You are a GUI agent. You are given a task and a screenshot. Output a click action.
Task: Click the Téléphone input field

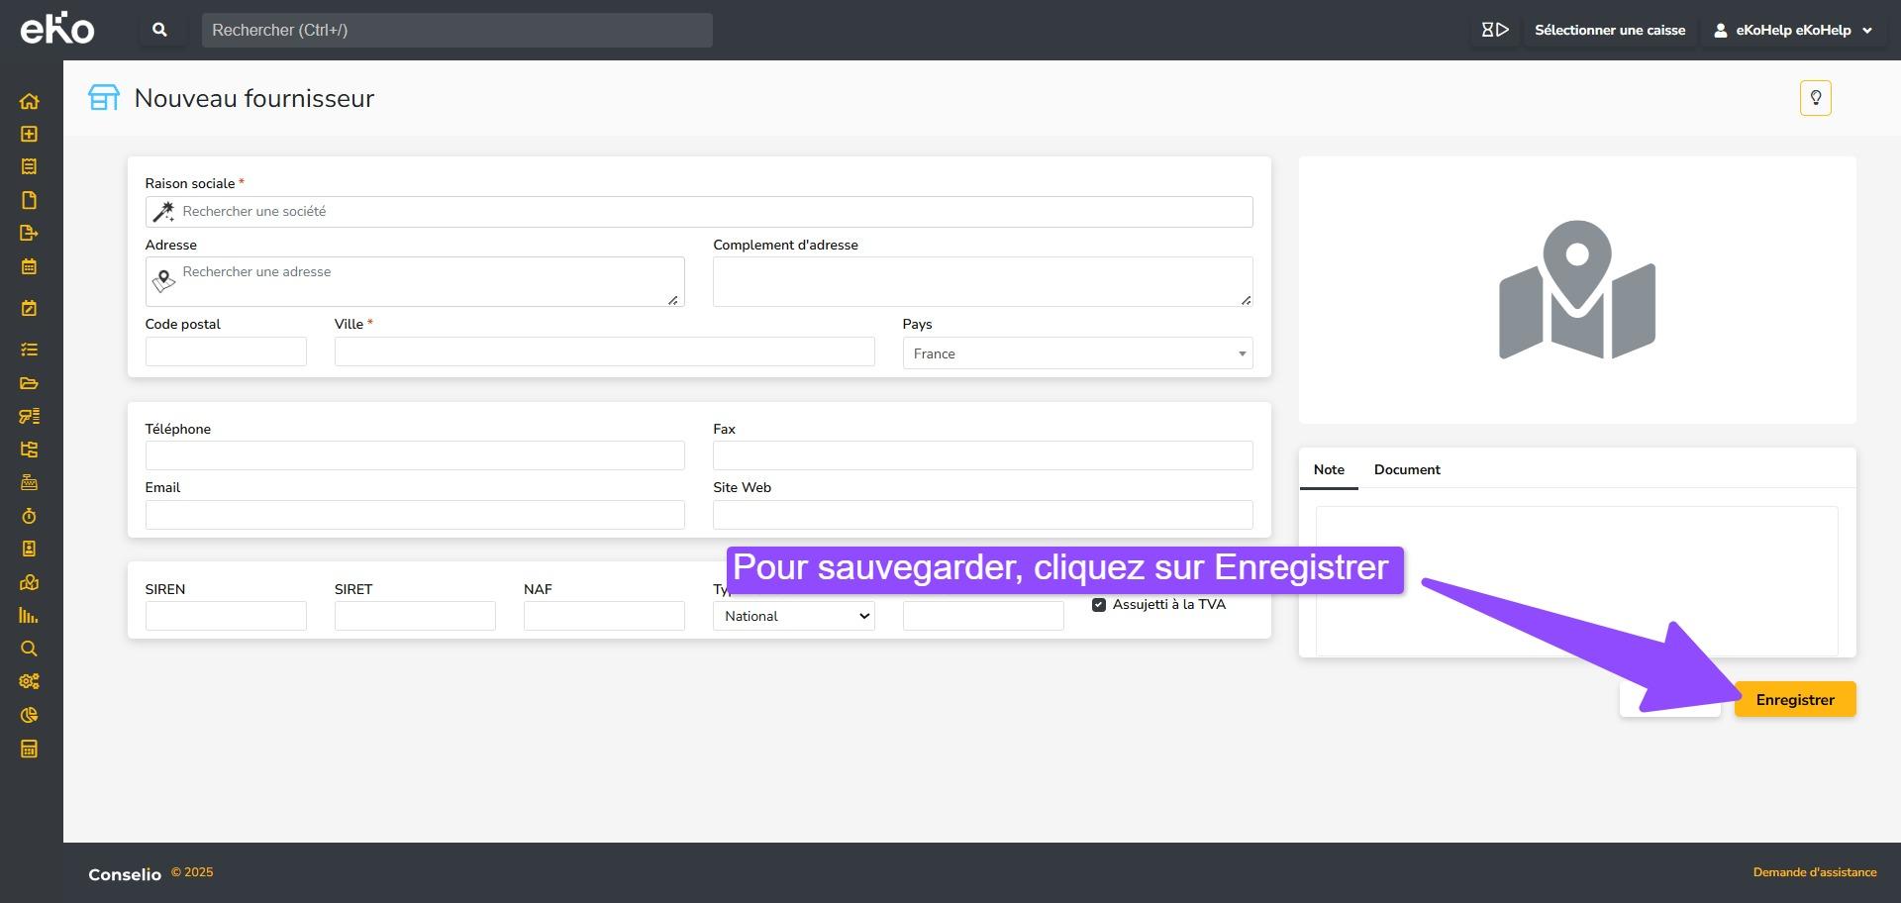pyautogui.click(x=415, y=455)
